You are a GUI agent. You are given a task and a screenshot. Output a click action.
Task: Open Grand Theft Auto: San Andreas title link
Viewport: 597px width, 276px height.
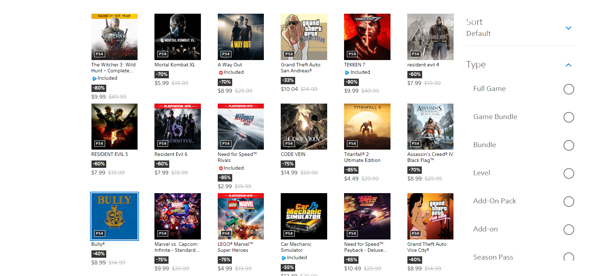click(301, 68)
